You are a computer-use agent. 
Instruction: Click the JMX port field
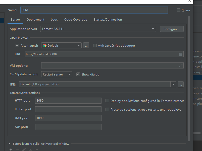68,118
